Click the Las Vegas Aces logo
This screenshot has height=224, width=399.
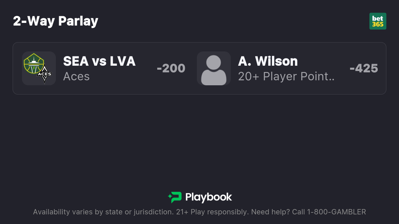pyautogui.click(x=44, y=74)
